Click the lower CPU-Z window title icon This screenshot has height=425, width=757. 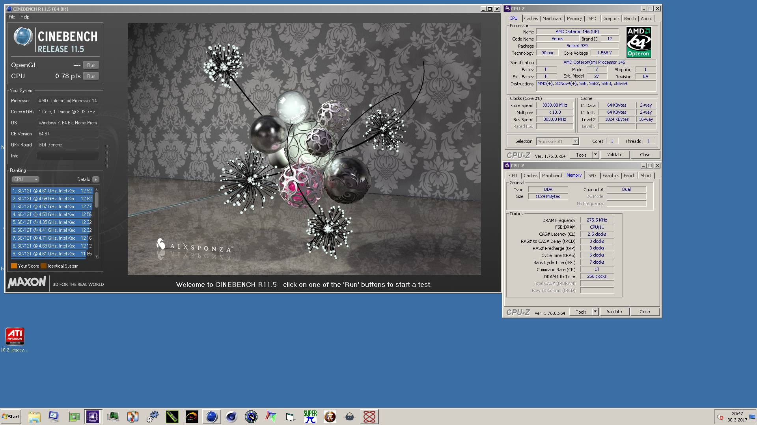click(507, 166)
